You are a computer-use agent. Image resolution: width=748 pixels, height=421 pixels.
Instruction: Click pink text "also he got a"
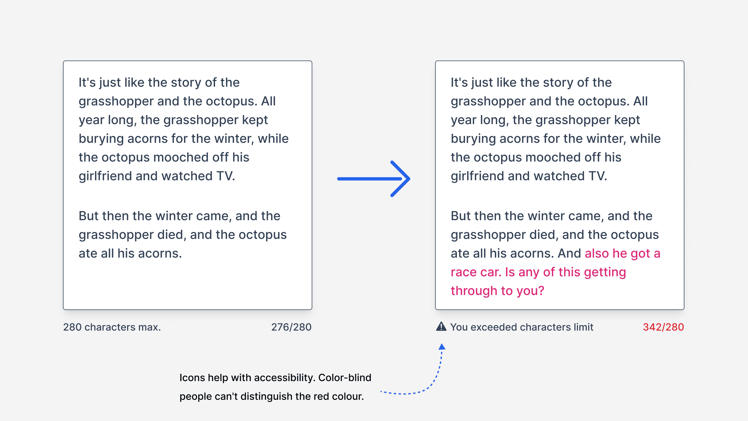point(623,254)
